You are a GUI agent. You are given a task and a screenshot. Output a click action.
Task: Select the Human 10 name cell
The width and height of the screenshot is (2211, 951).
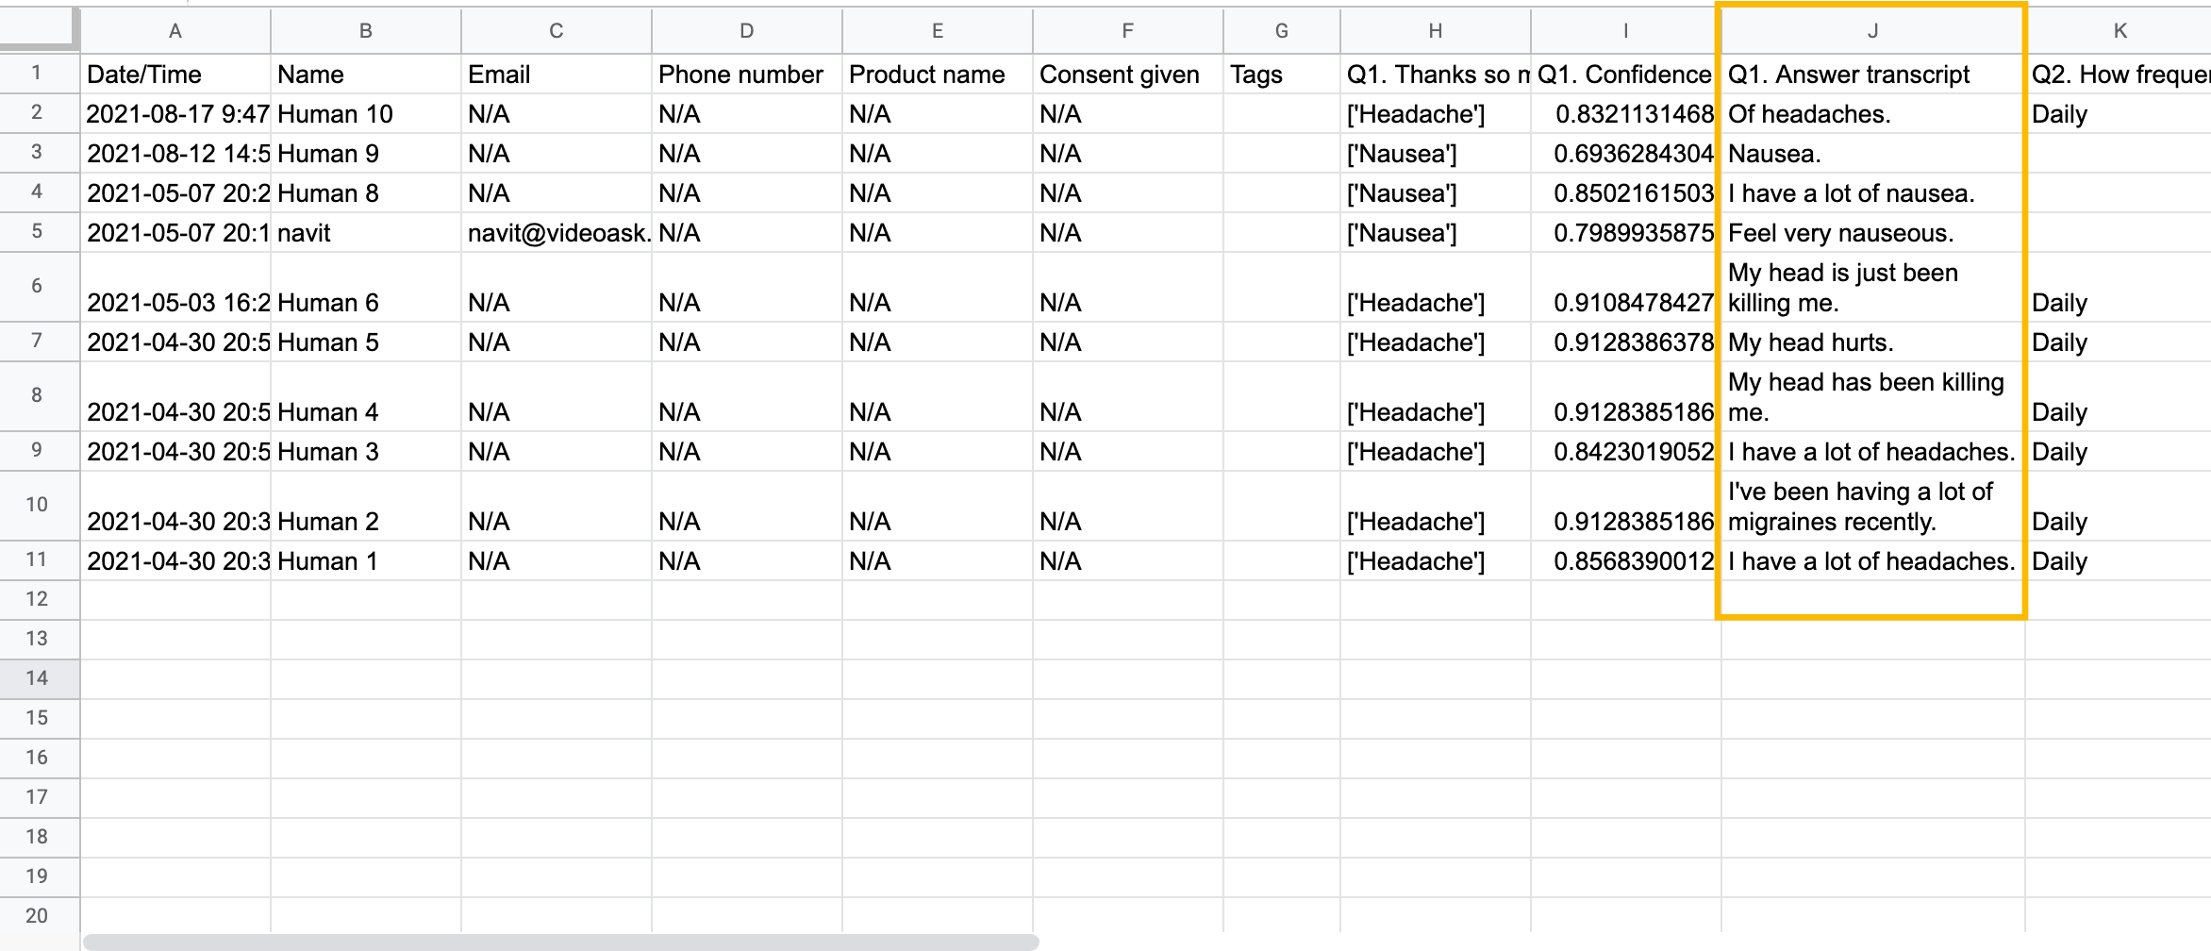click(x=366, y=114)
